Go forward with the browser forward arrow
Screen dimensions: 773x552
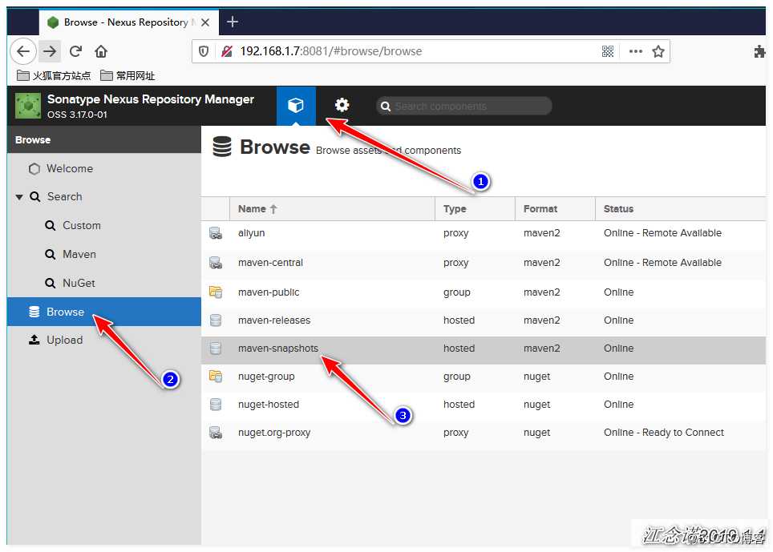tap(50, 51)
